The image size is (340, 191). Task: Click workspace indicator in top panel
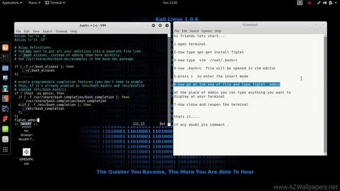pos(300,3)
